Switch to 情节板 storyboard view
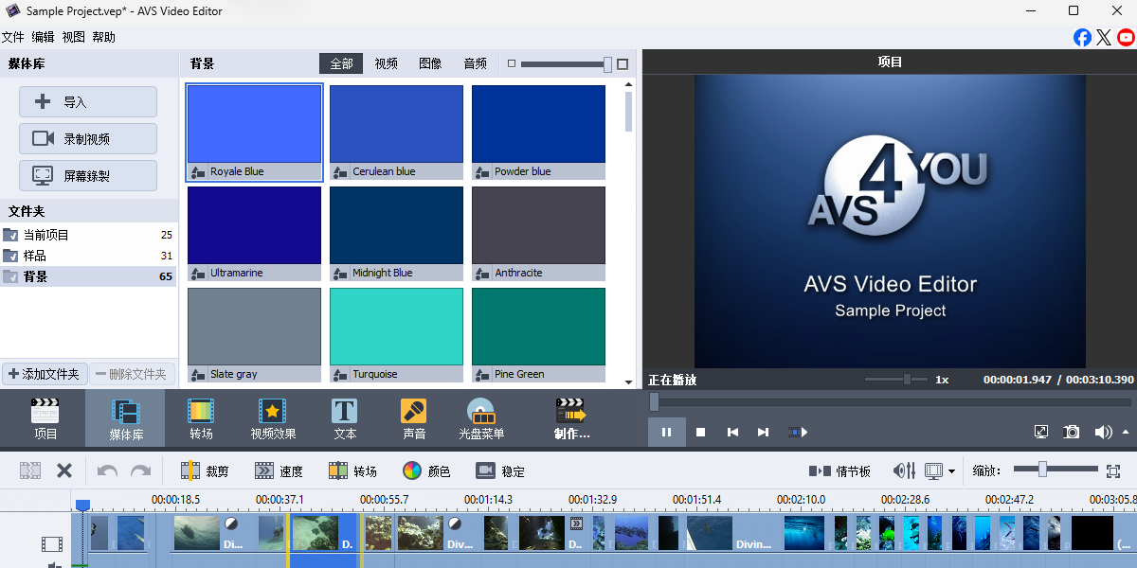 839,470
